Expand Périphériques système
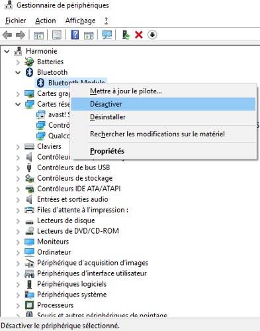260x331 pixels. click(x=18, y=295)
